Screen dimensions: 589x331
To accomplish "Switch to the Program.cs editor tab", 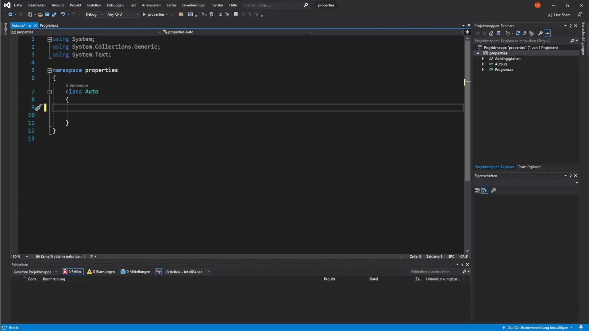I will [49, 25].
